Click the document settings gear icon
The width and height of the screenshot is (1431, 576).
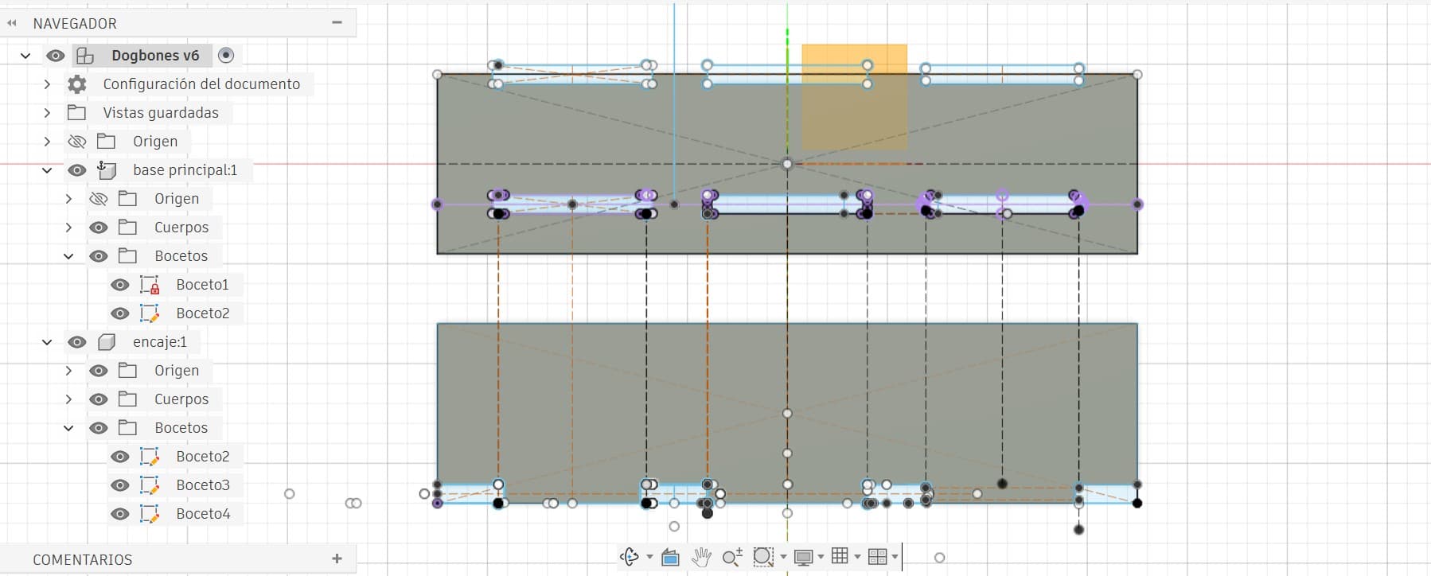pyautogui.click(x=76, y=84)
